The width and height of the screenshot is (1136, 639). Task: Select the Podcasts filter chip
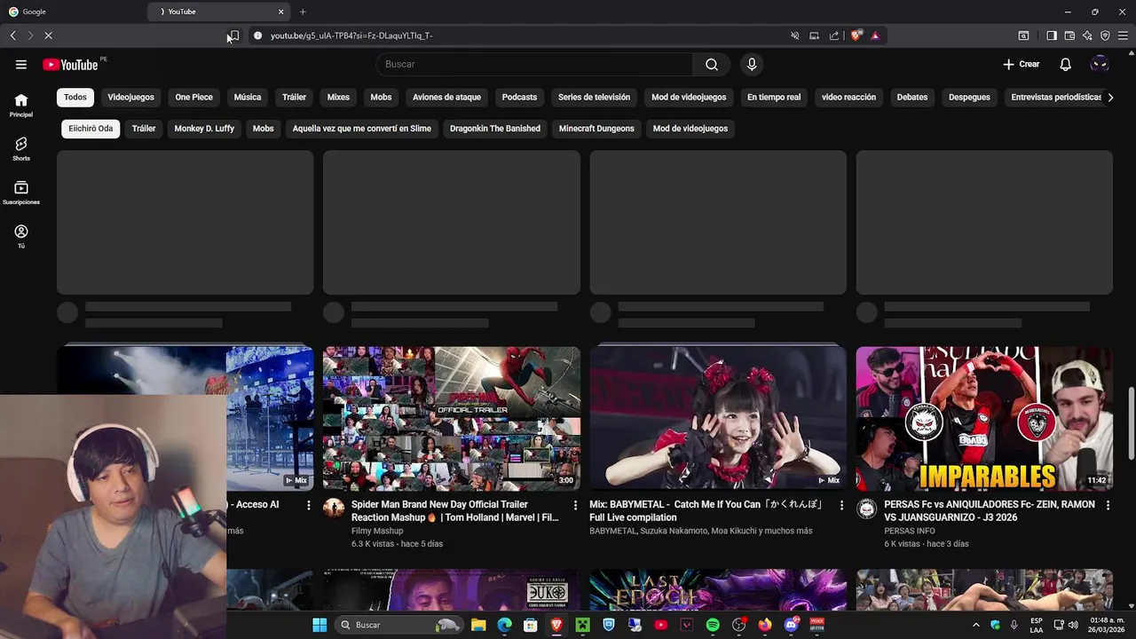click(x=519, y=97)
